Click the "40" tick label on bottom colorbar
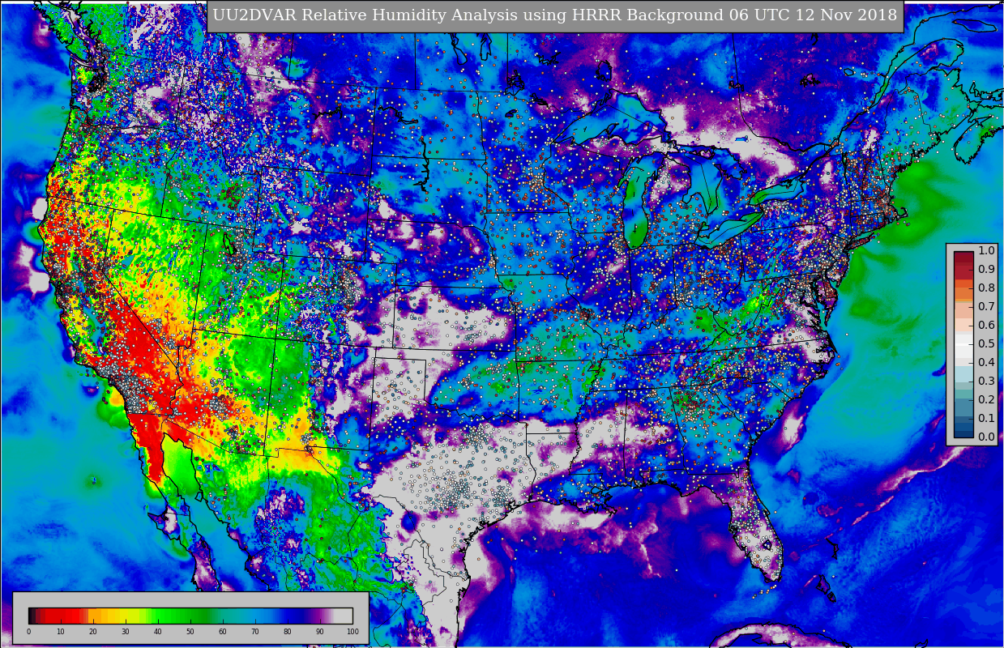The image size is (1004, 648). 158,631
